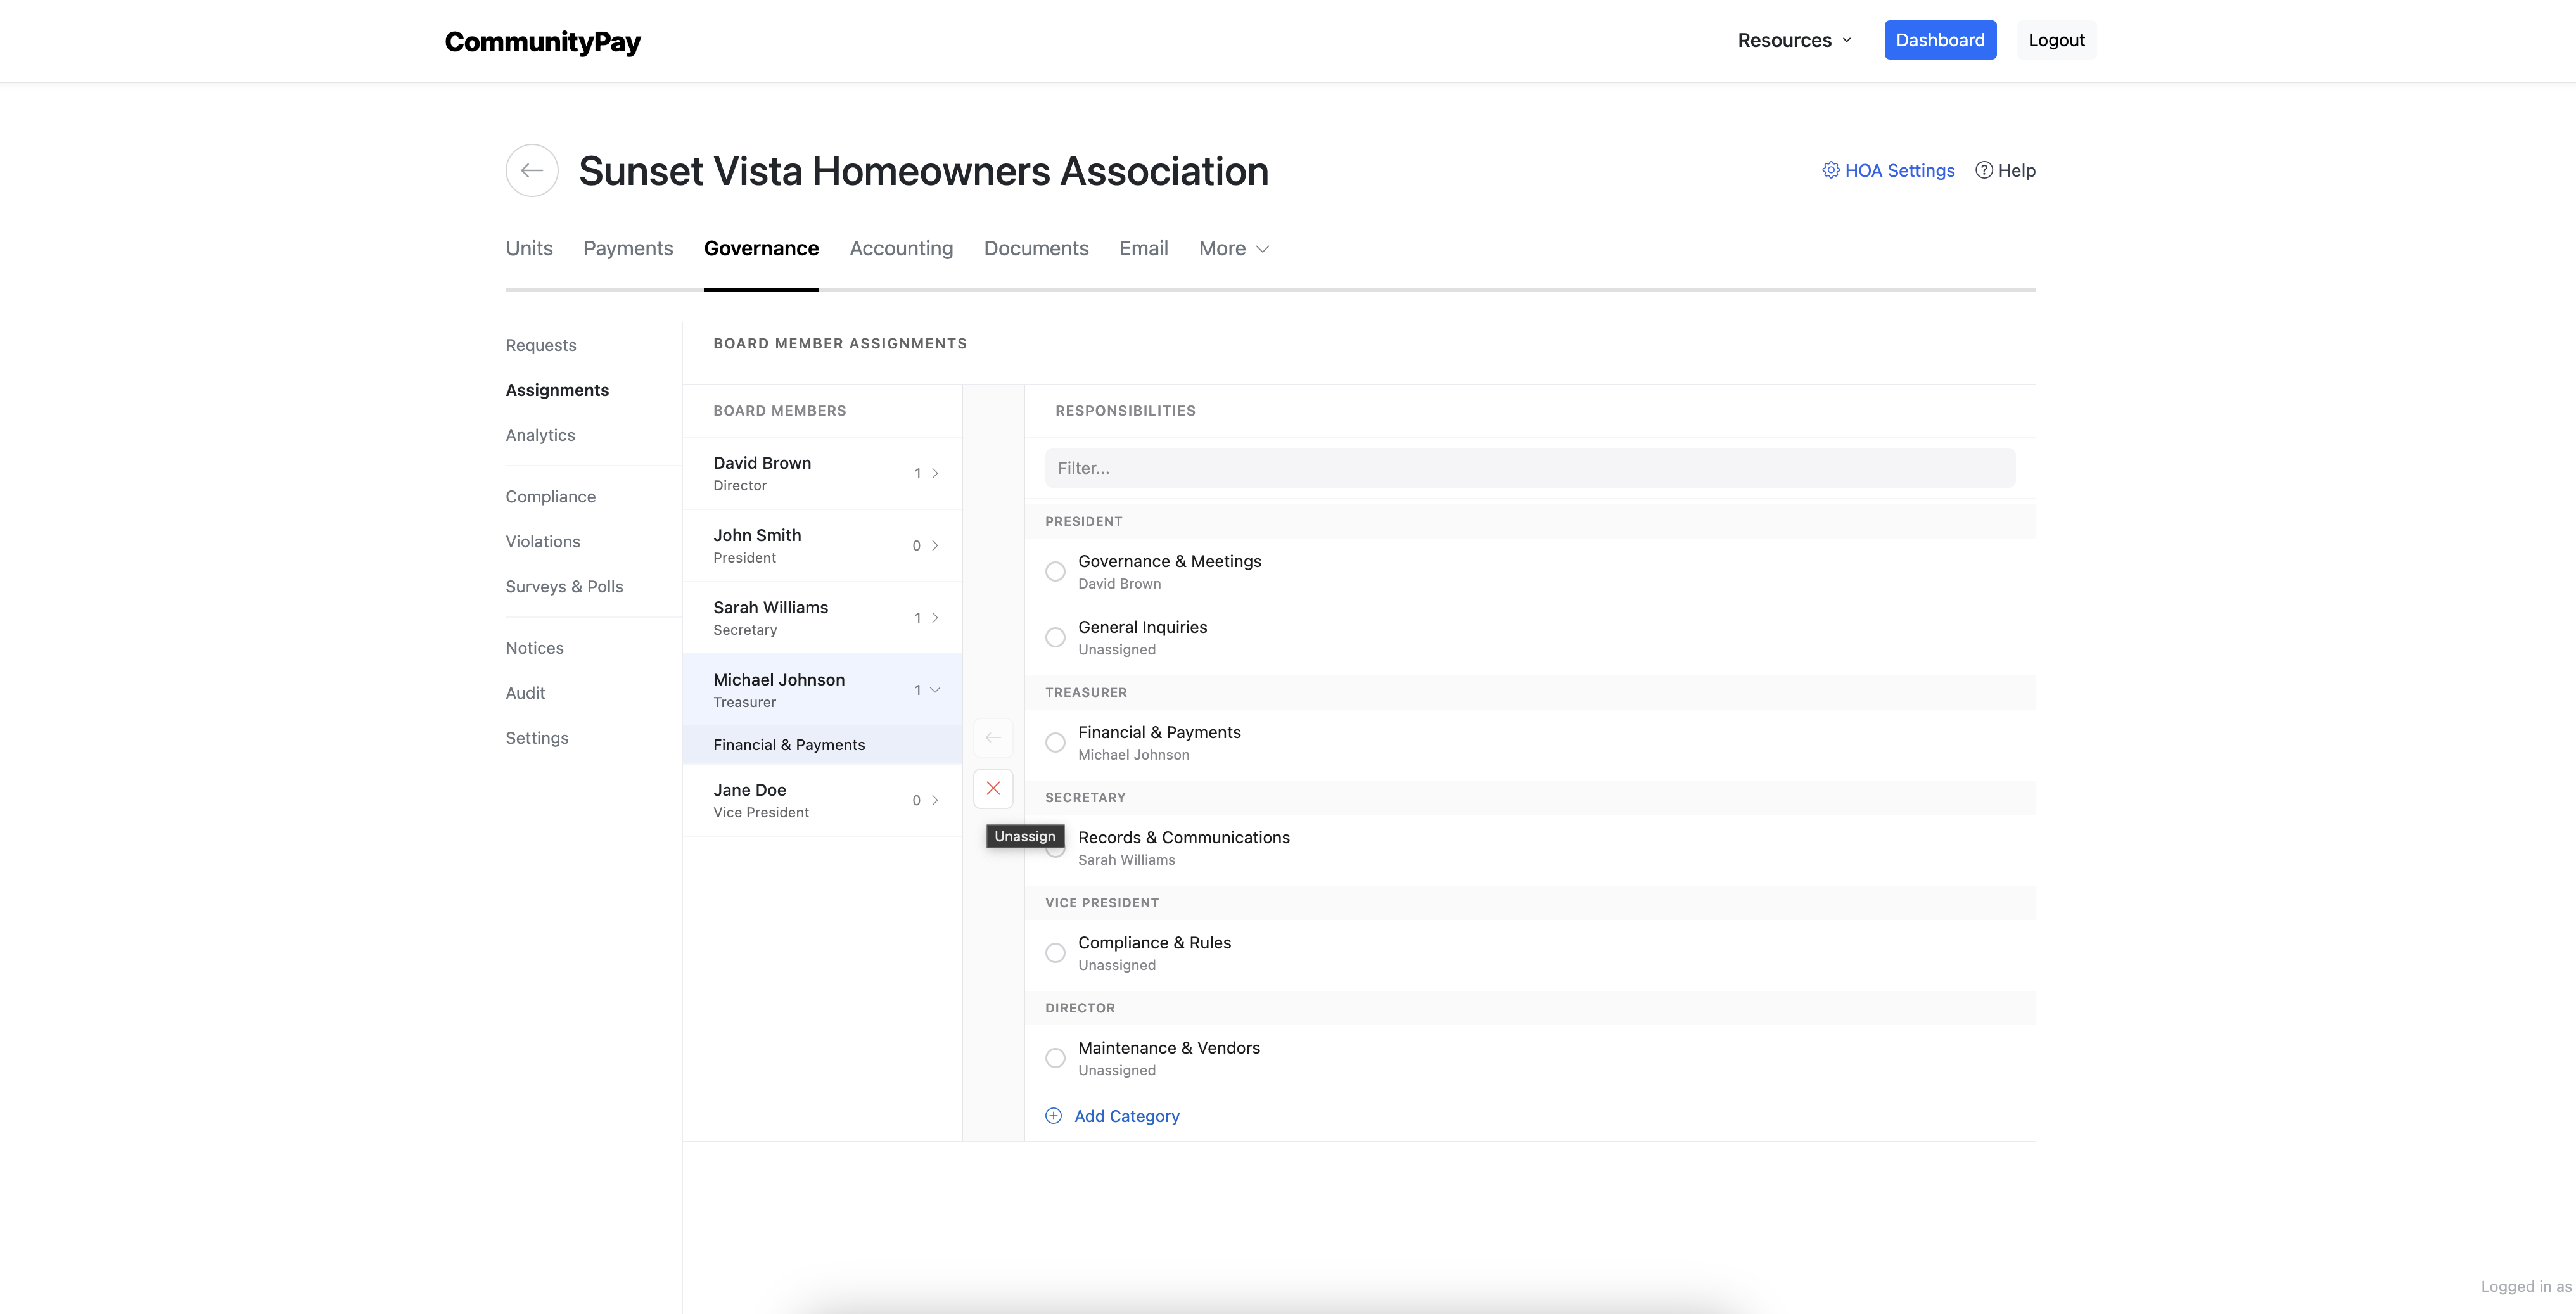
Task: Click the chevron beside Jane Doe
Action: click(935, 800)
